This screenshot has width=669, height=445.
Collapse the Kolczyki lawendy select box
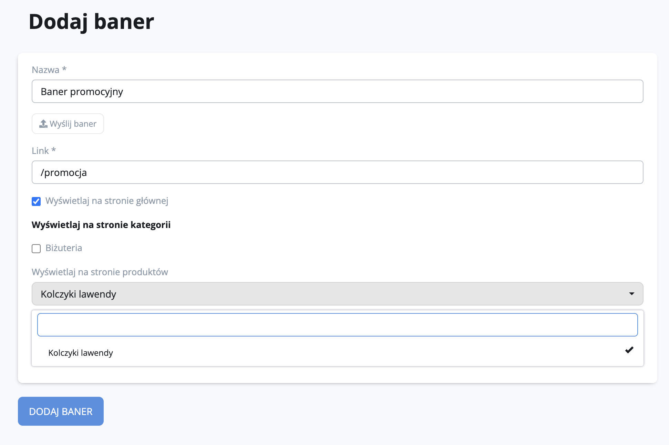pyautogui.click(x=337, y=294)
